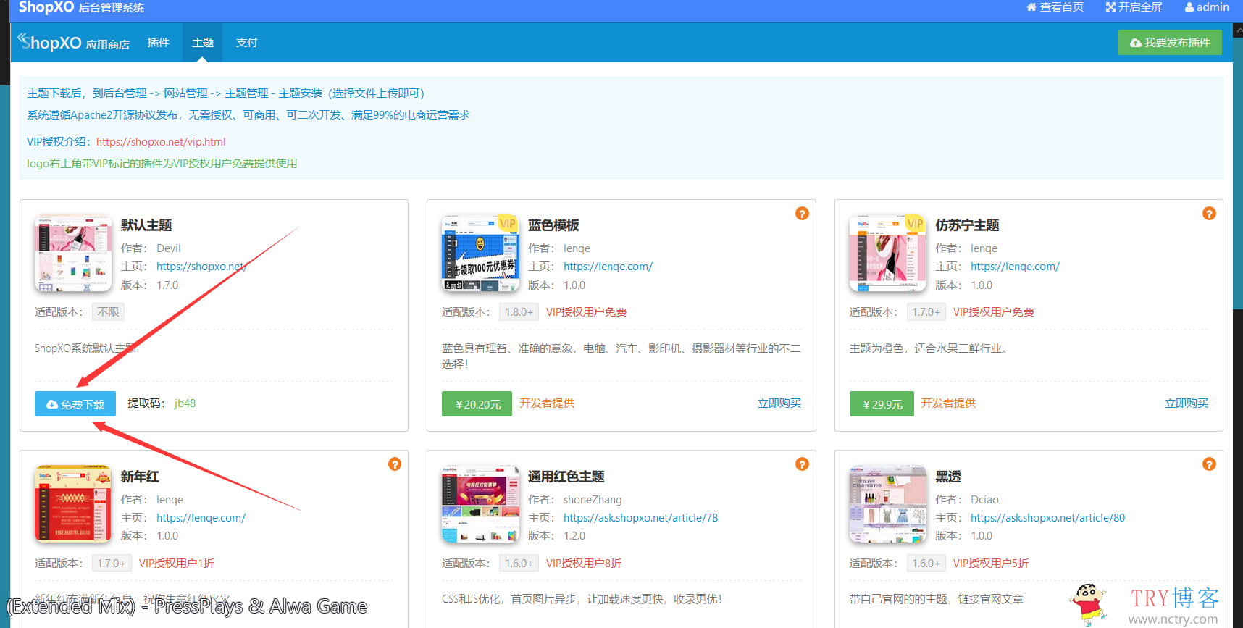Click 立即购买 for 蓝色模板

tap(779, 403)
